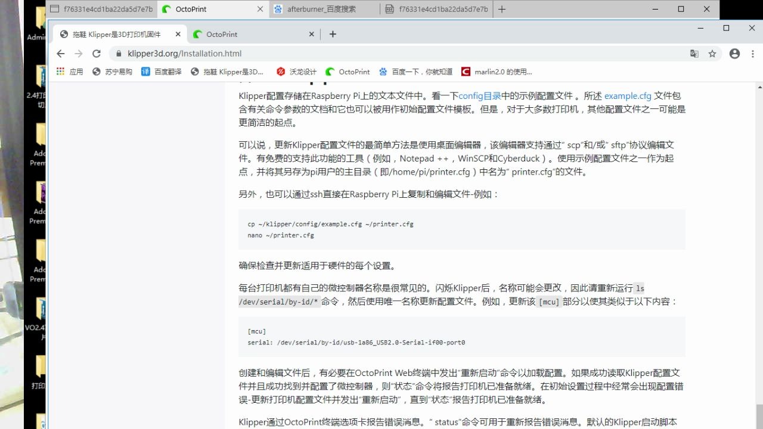This screenshot has height=429, width=763.
Task: Open the 应用 apps grid shortcut
Action: (70, 71)
